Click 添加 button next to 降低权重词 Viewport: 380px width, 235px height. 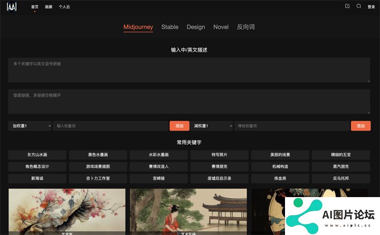click(x=361, y=126)
